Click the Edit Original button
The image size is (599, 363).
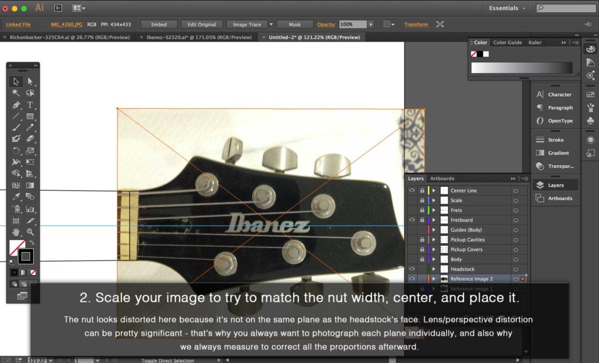click(x=201, y=25)
